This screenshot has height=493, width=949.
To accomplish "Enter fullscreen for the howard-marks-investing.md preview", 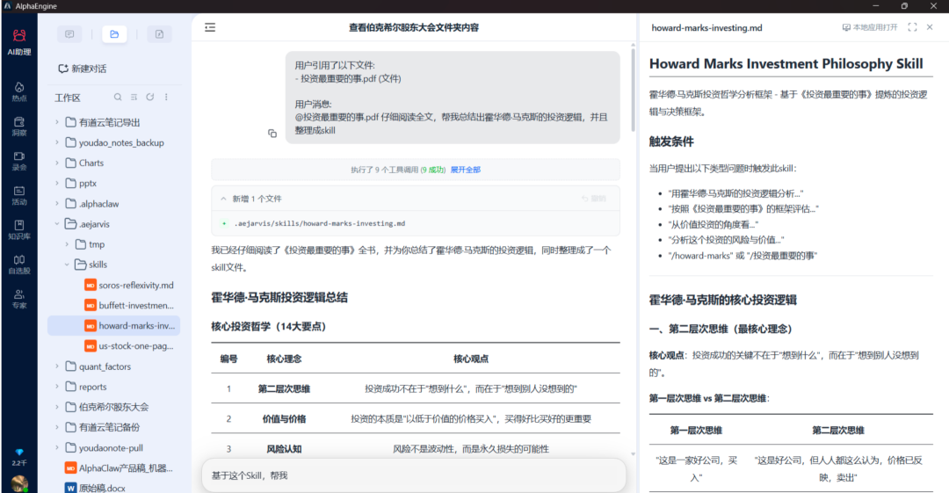I will point(912,27).
